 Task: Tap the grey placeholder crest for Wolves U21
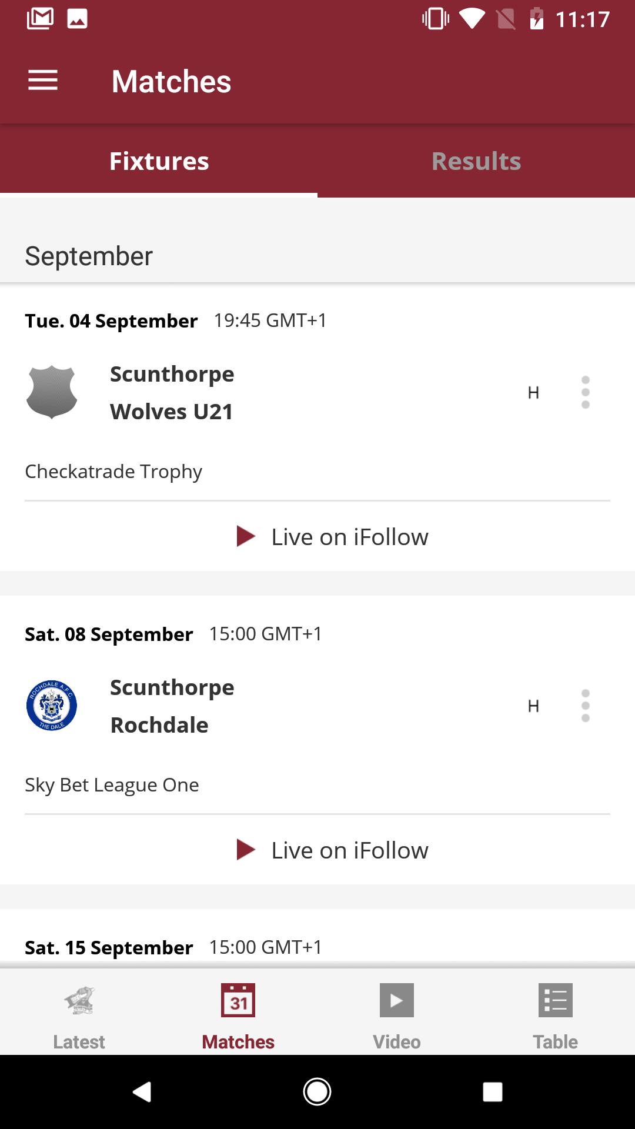[52, 392]
